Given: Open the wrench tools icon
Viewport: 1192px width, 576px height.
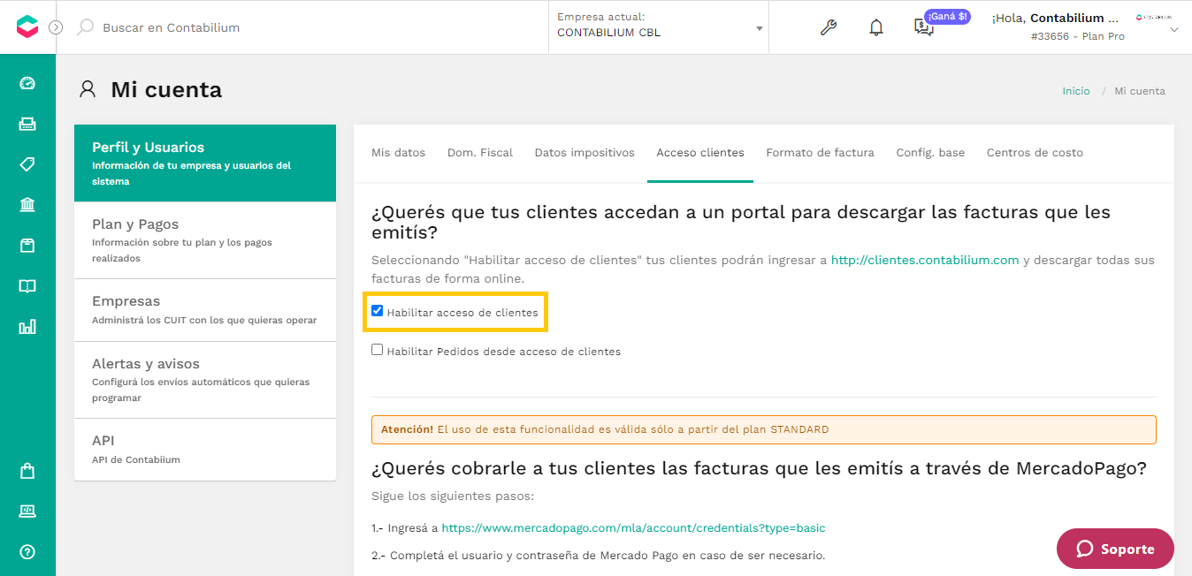Looking at the screenshot, I should point(829,27).
